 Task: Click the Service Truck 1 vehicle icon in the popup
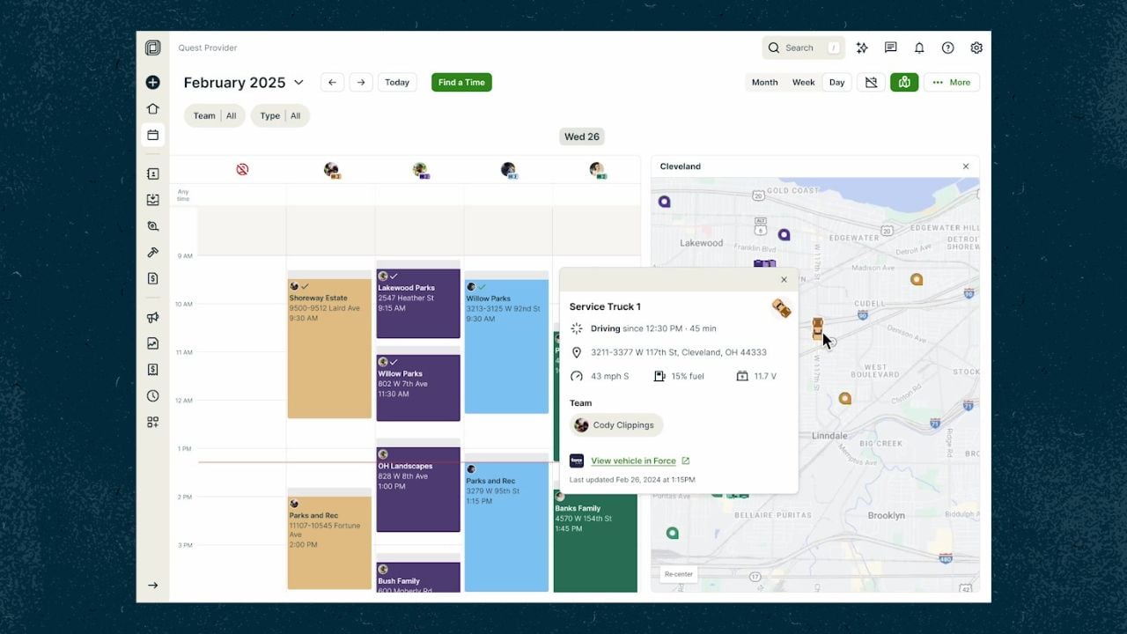(781, 307)
